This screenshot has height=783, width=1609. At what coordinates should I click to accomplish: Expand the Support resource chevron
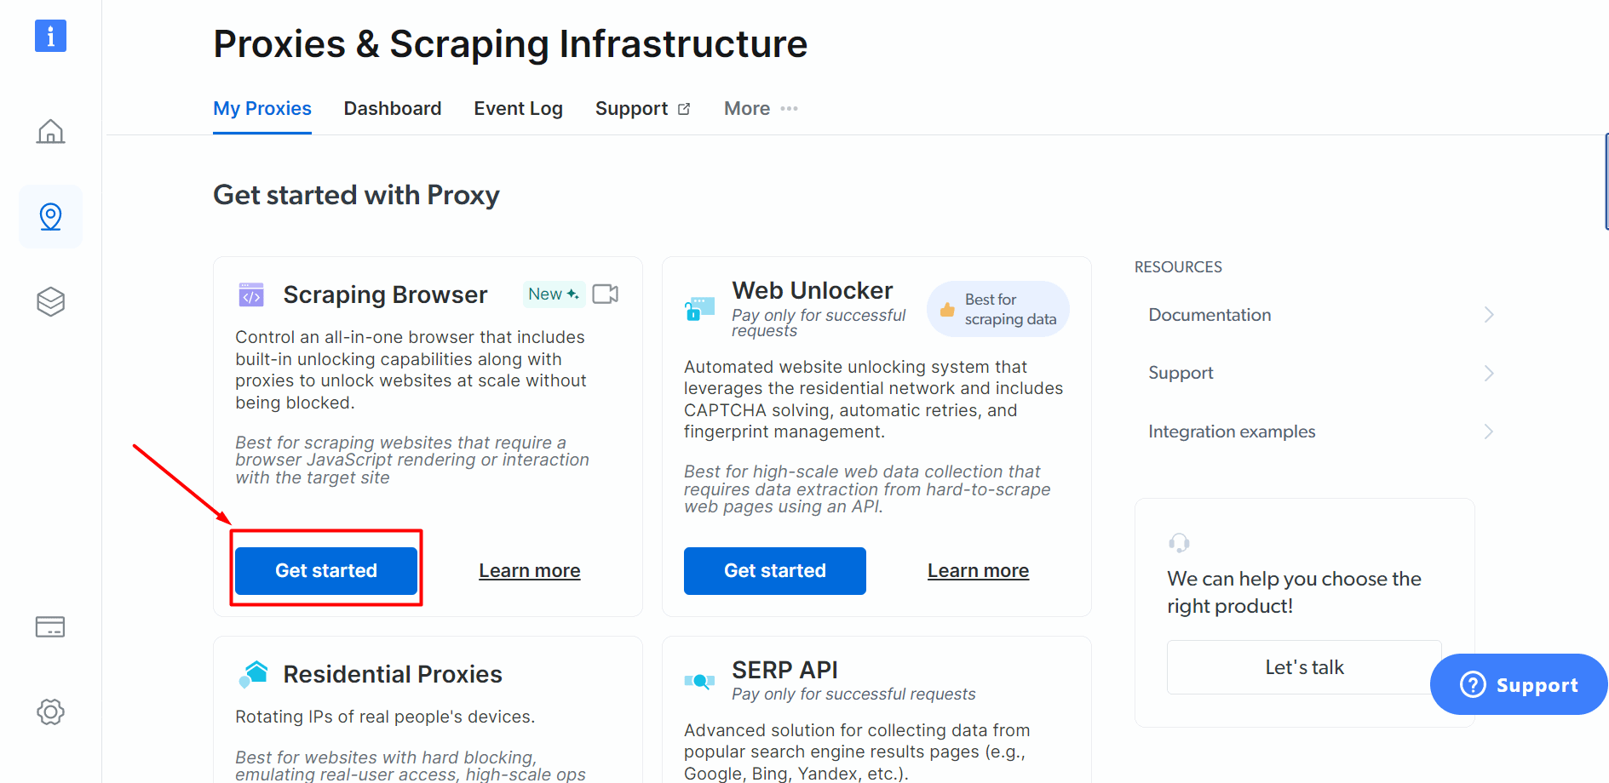(1488, 373)
